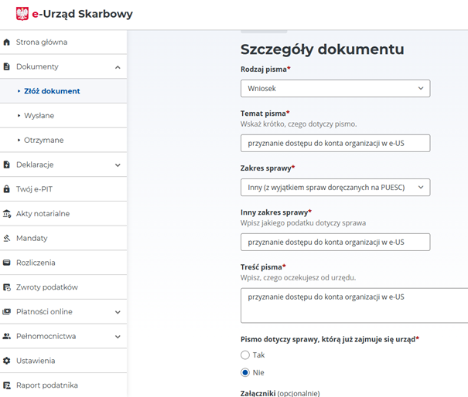Screen dimensions: 468x397
Task: Select the Tak radio button
Action: (x=245, y=355)
